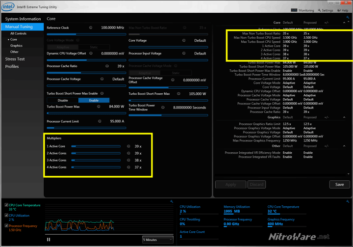This screenshot has width=353, height=247.
Task: Open All Controls under Manual Tuning
Action: tap(18, 33)
